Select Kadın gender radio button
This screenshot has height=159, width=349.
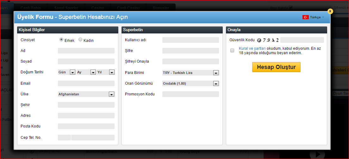[x=80, y=39]
